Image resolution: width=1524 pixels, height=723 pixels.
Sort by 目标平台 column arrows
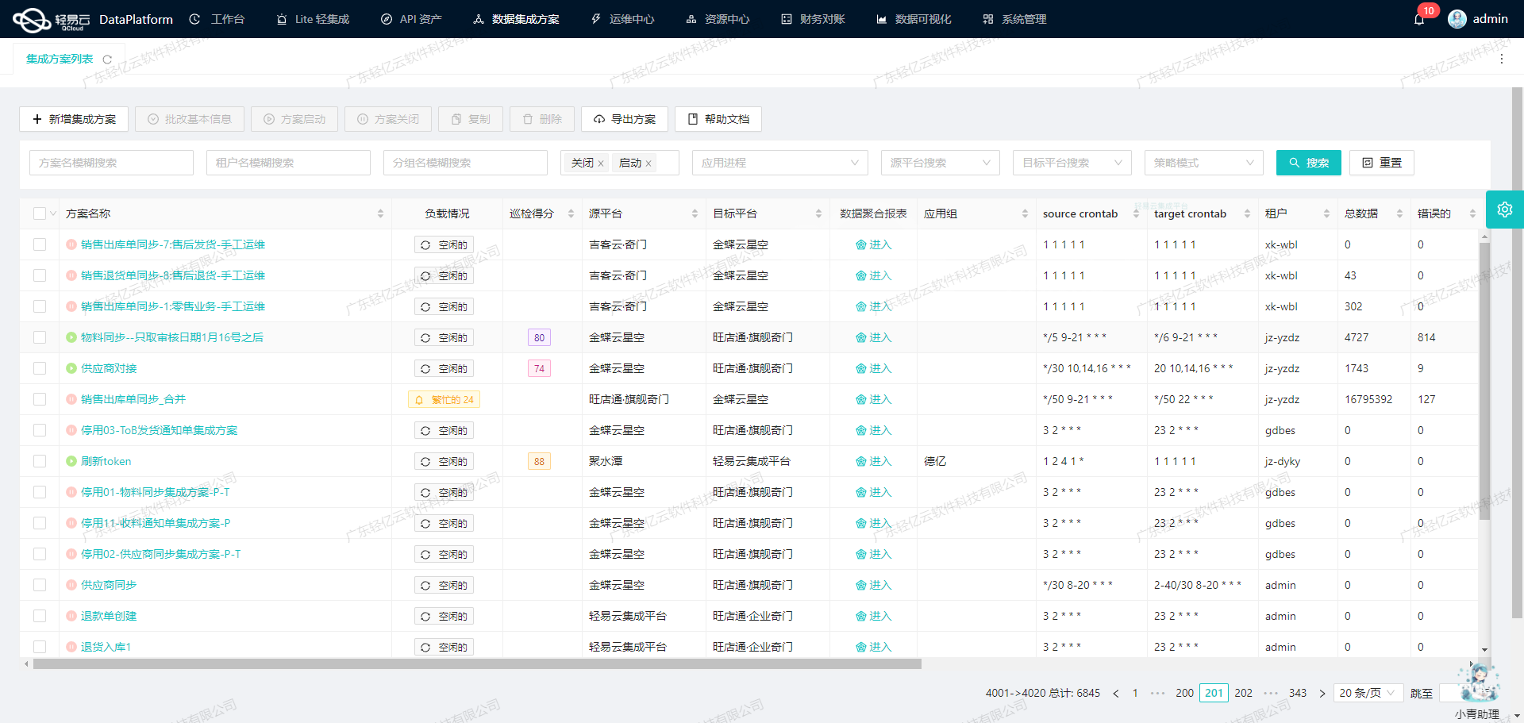click(818, 213)
